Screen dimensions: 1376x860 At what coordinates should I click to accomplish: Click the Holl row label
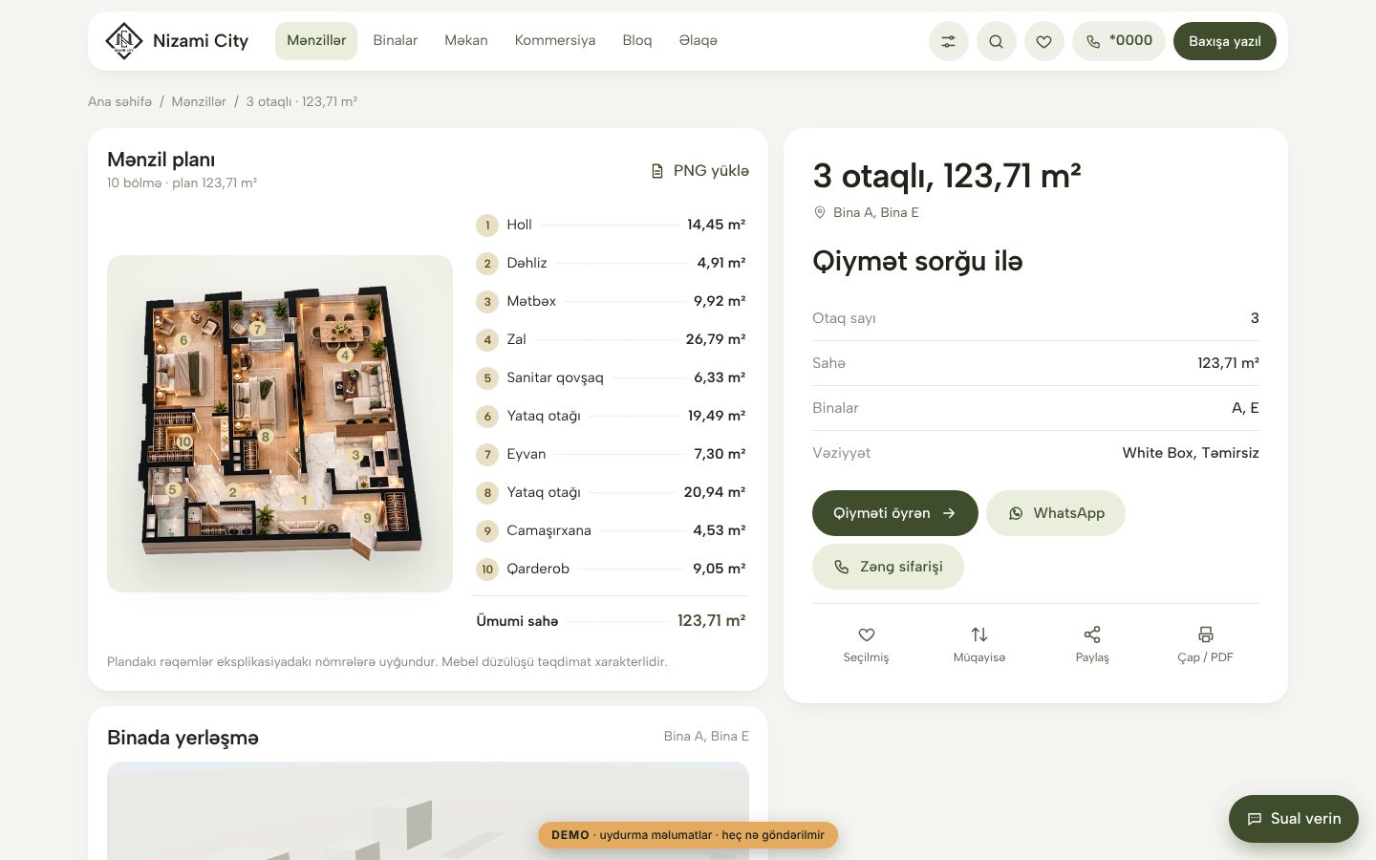point(519,225)
